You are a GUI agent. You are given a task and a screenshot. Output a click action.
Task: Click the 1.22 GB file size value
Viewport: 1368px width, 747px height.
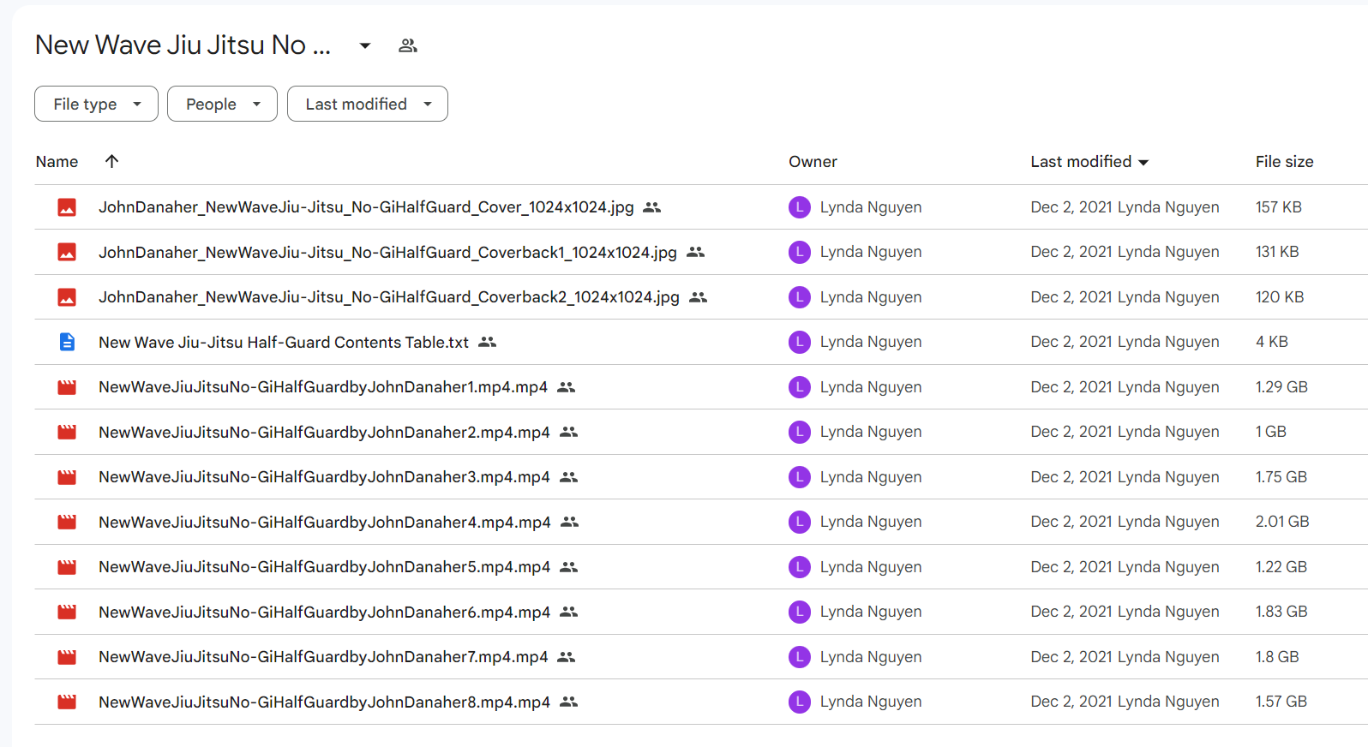pyautogui.click(x=1281, y=567)
